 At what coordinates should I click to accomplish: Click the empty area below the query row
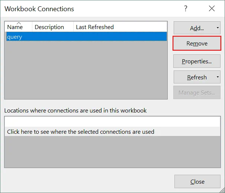(x=86, y=71)
